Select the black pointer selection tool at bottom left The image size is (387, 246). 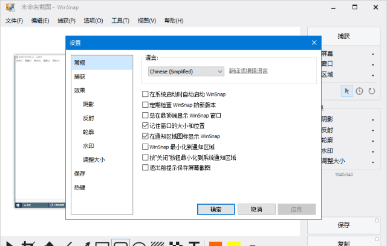(x=10, y=244)
